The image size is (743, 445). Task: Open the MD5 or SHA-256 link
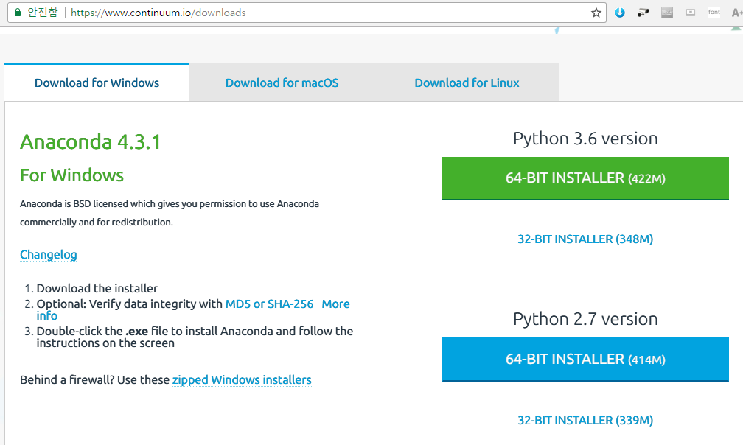[x=269, y=304]
